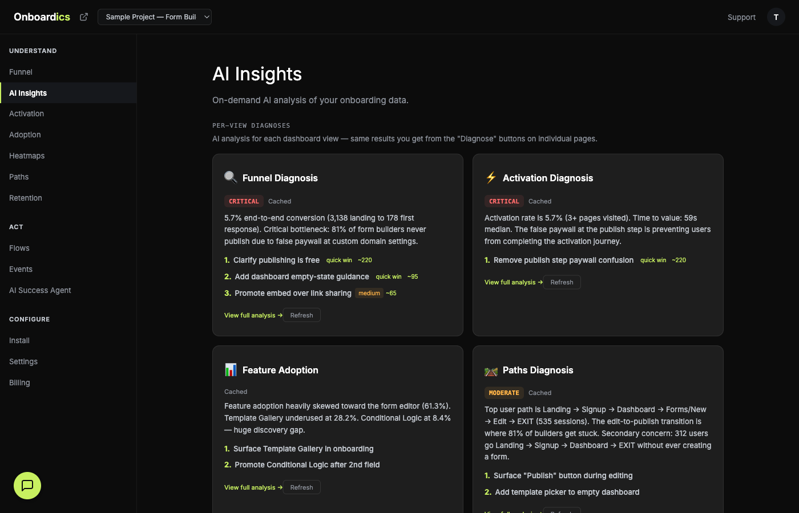Open the T account avatar menu
The height and width of the screenshot is (513, 799).
[x=776, y=17]
